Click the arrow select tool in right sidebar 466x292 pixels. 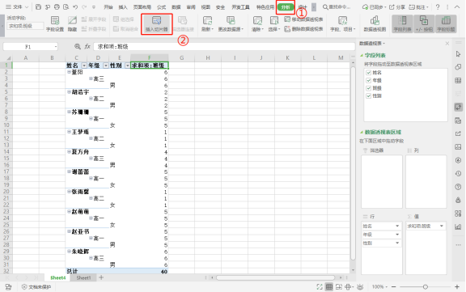click(x=458, y=54)
